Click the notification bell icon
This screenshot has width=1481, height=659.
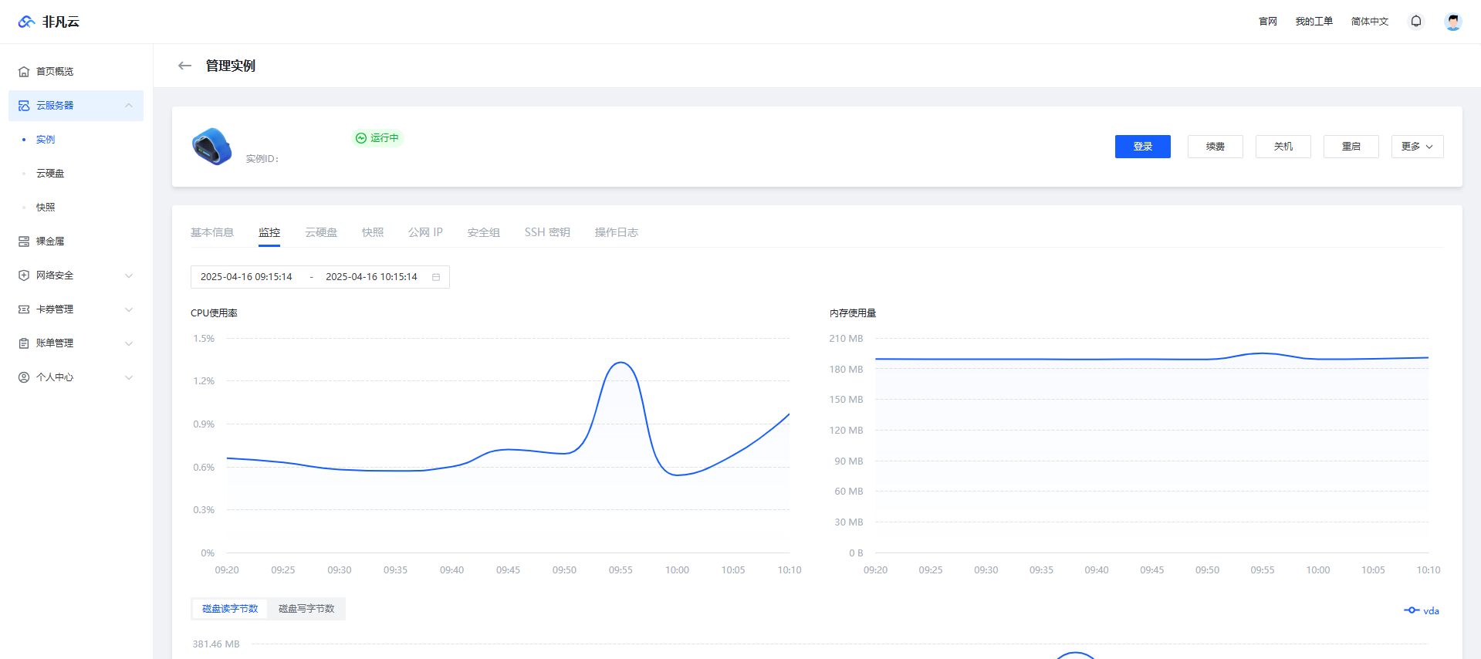1416,22
